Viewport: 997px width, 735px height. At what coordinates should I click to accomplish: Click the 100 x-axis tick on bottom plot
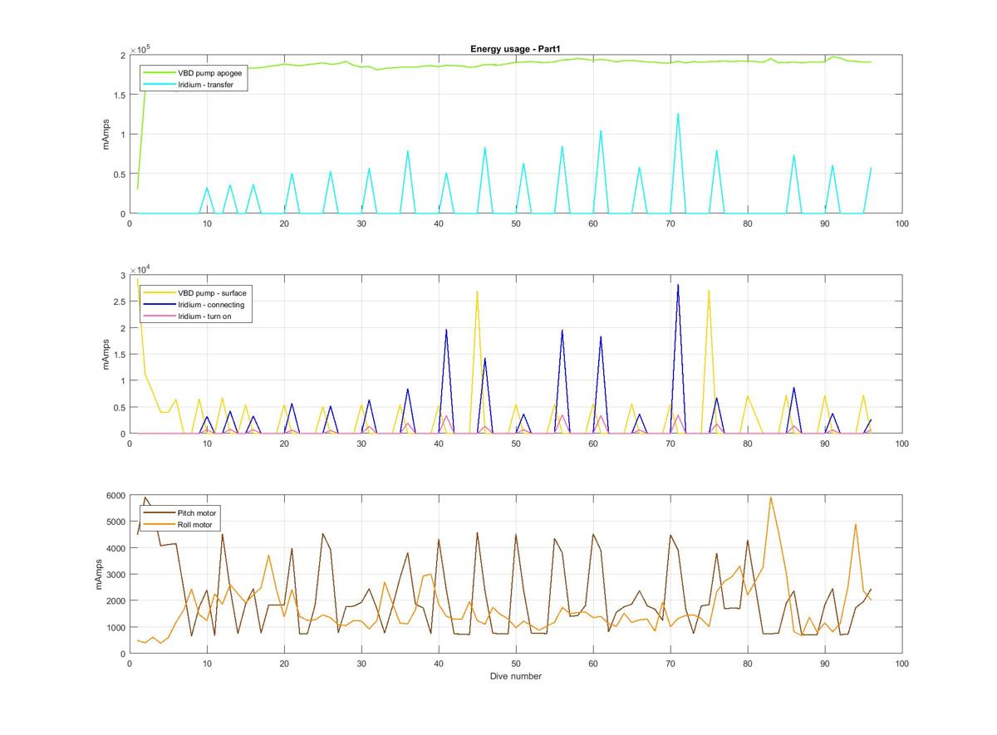[901, 664]
